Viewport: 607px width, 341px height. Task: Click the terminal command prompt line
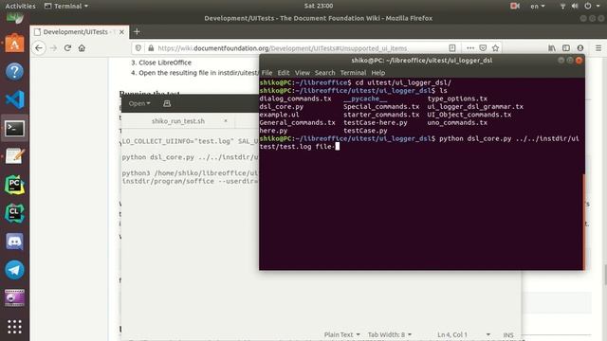(419, 142)
